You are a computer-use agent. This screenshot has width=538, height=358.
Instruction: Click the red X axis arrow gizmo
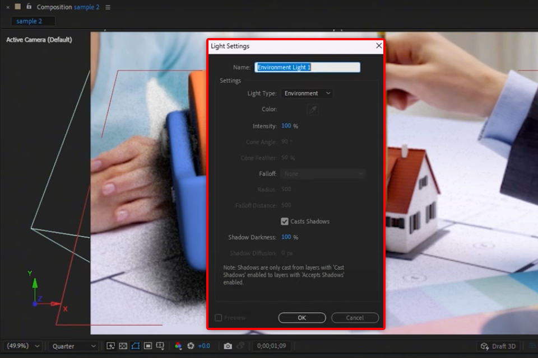(x=55, y=304)
